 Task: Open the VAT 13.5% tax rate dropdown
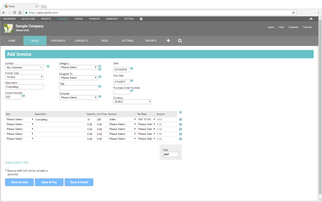point(147,119)
